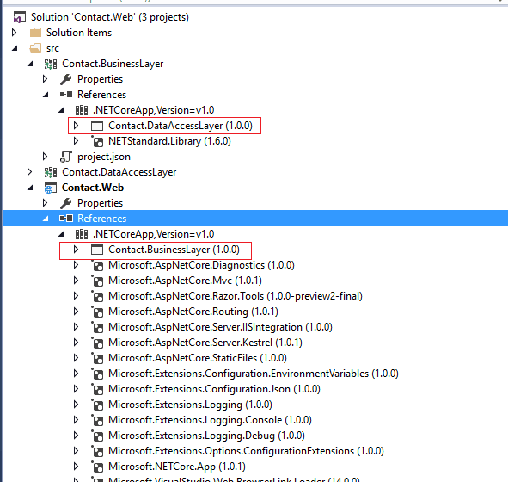
Task: Select the 'Solution Items' label
Action: (79, 33)
